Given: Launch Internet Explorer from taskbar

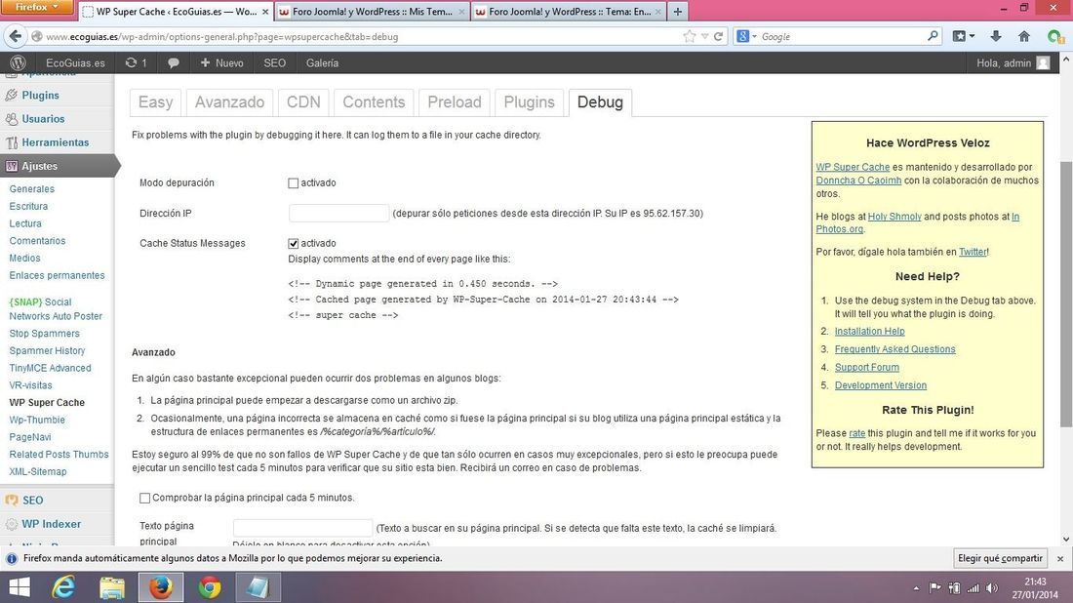Looking at the screenshot, I should tap(63, 587).
